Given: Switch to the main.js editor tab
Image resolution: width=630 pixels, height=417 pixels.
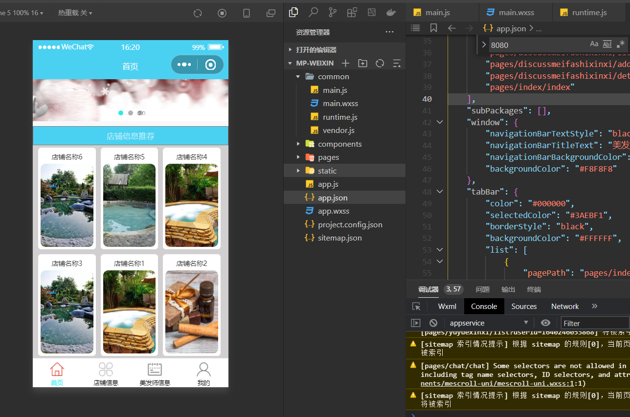Looking at the screenshot, I should pyautogui.click(x=442, y=12).
